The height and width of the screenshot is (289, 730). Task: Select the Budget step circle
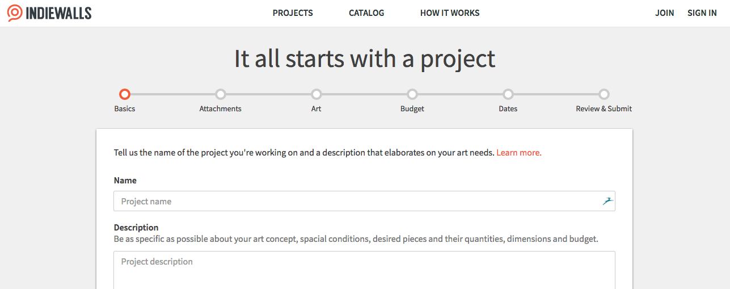coord(412,94)
